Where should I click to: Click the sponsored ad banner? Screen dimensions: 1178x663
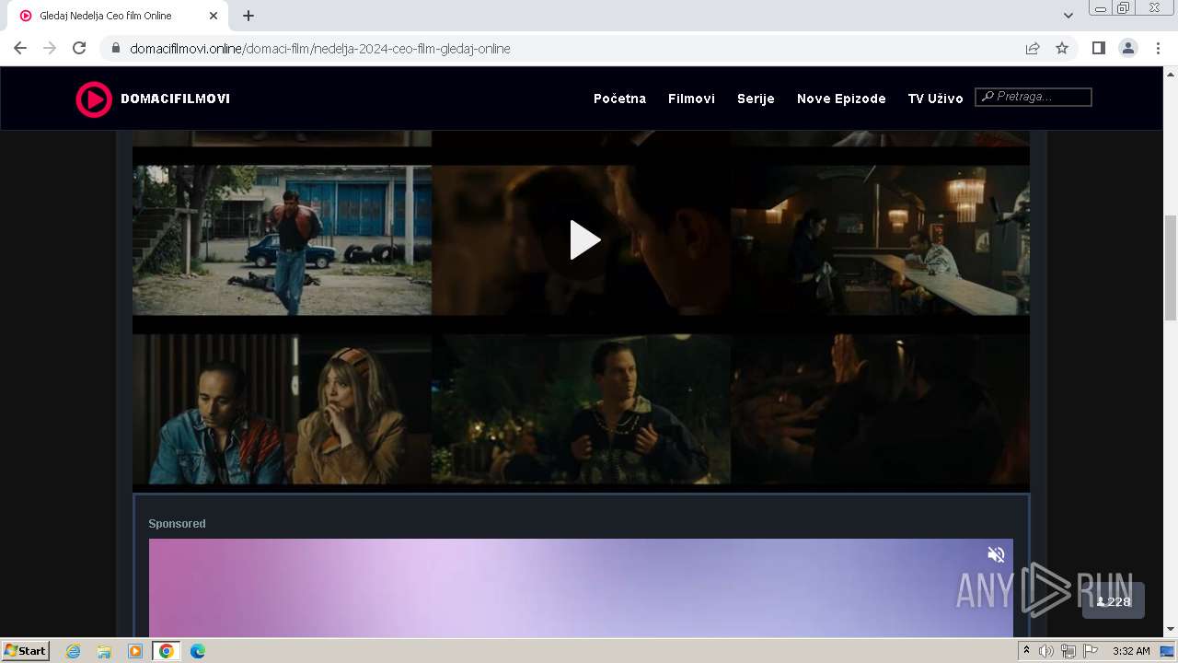pyautogui.click(x=581, y=588)
